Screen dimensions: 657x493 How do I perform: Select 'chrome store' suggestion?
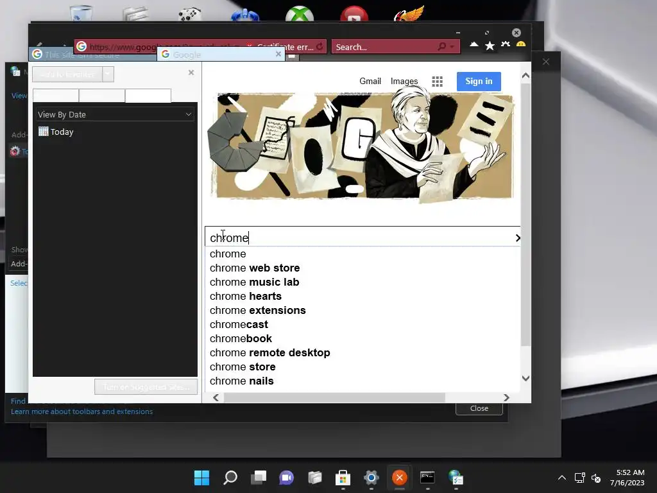[243, 367]
